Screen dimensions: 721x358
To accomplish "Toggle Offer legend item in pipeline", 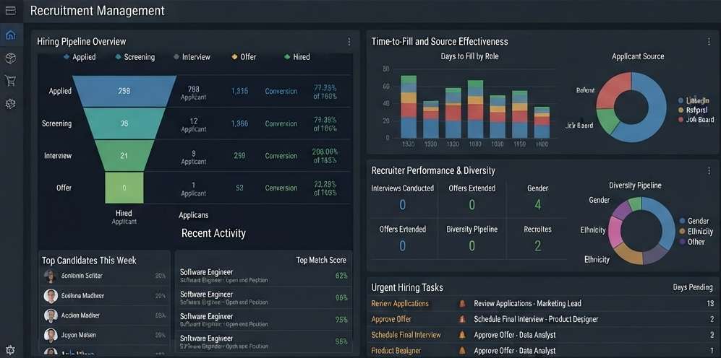I will pos(244,57).
